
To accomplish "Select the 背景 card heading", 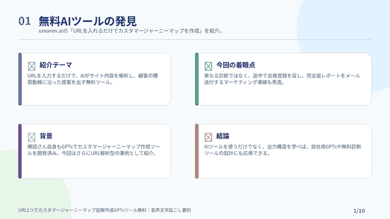I will [x=46, y=136].
